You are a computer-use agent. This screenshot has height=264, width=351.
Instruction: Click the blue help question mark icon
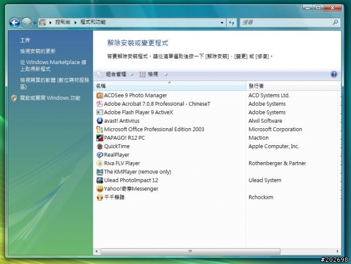(334, 74)
